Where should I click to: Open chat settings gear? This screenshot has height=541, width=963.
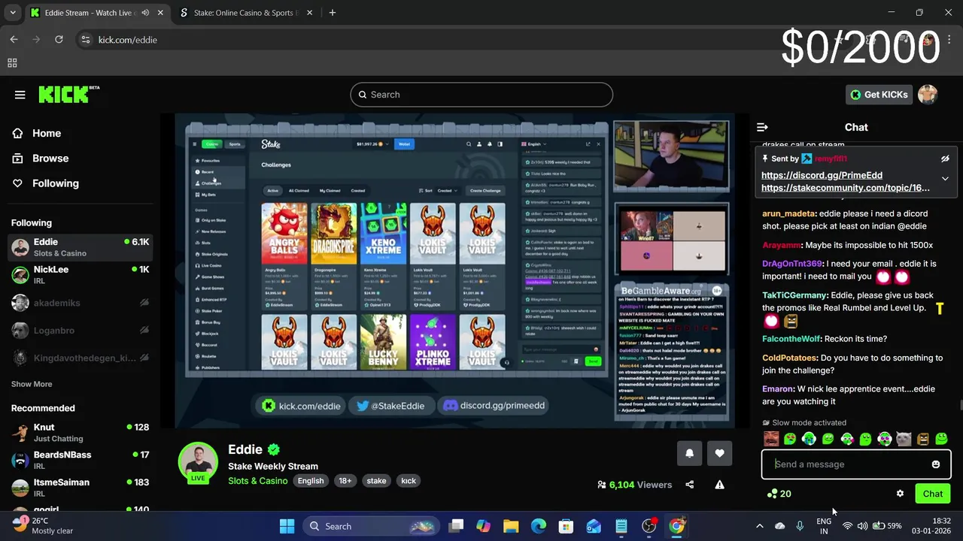click(x=900, y=494)
